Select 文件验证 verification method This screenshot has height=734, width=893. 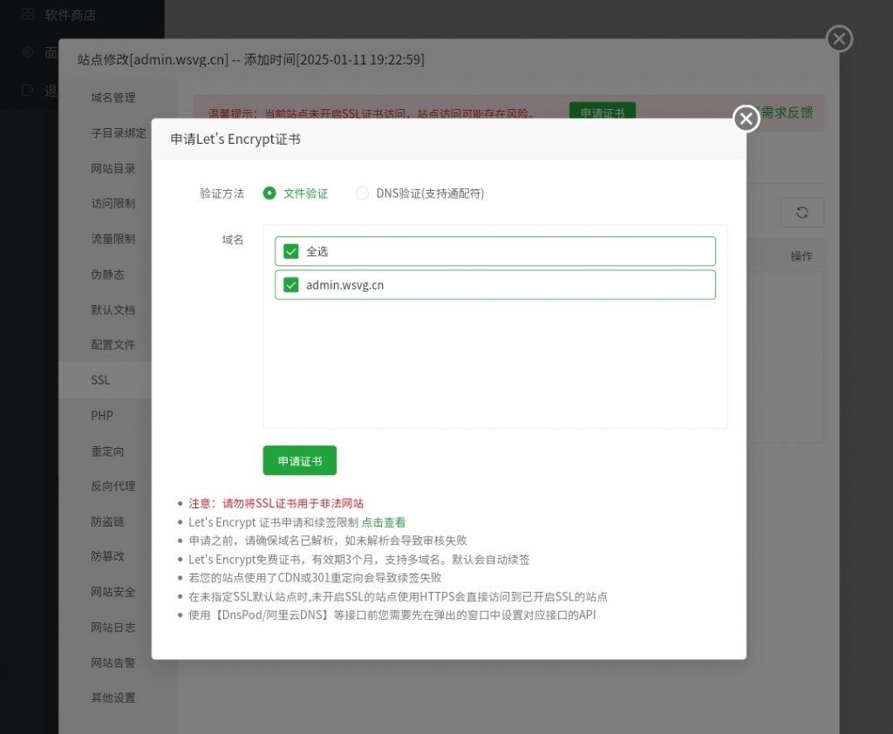[270, 194]
